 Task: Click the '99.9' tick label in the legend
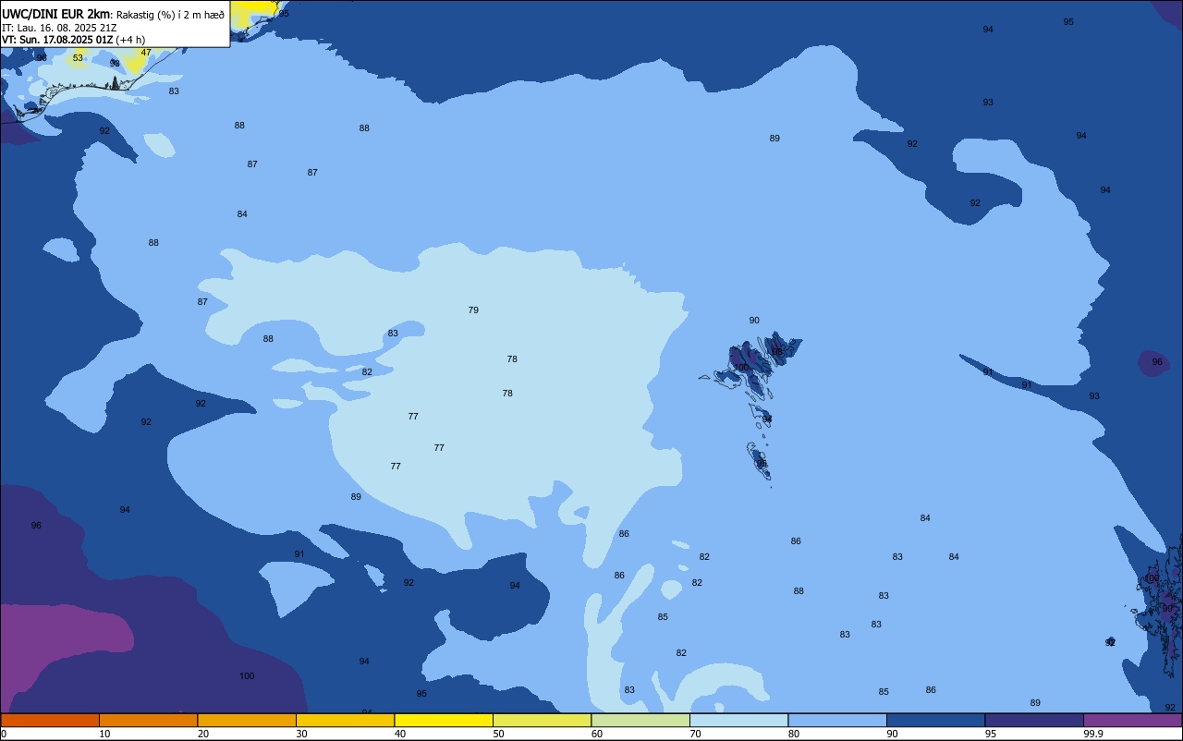pyautogui.click(x=1093, y=734)
